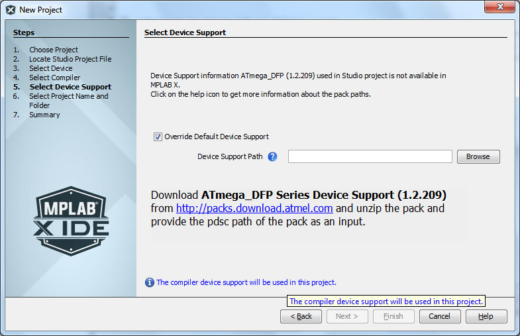Uncheck Override Default Device Support
The image size is (520, 336).
coord(158,137)
